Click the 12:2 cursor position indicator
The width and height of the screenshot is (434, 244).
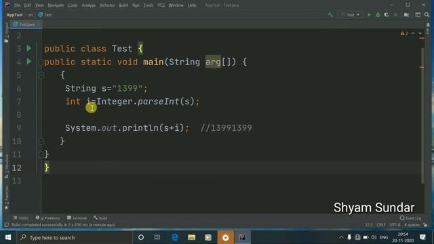(x=369, y=225)
